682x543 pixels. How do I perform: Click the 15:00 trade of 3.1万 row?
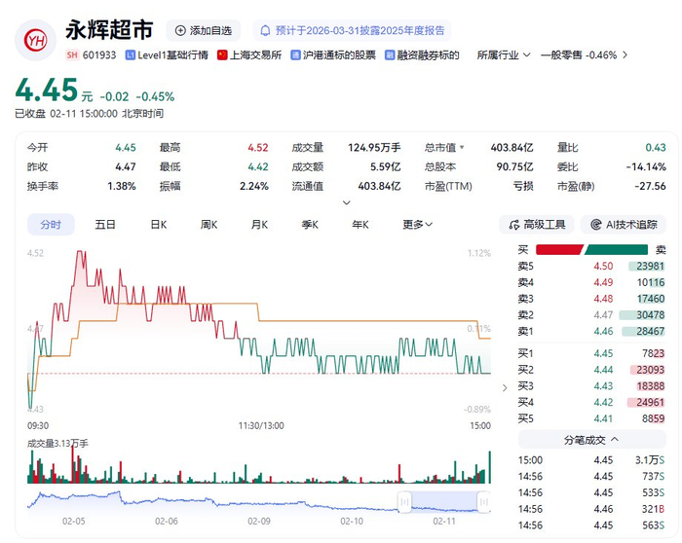[x=591, y=460]
